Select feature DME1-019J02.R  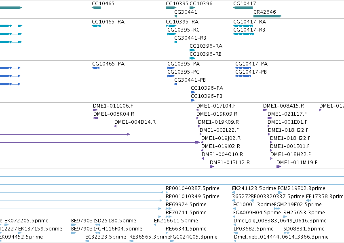tap(221, 139)
